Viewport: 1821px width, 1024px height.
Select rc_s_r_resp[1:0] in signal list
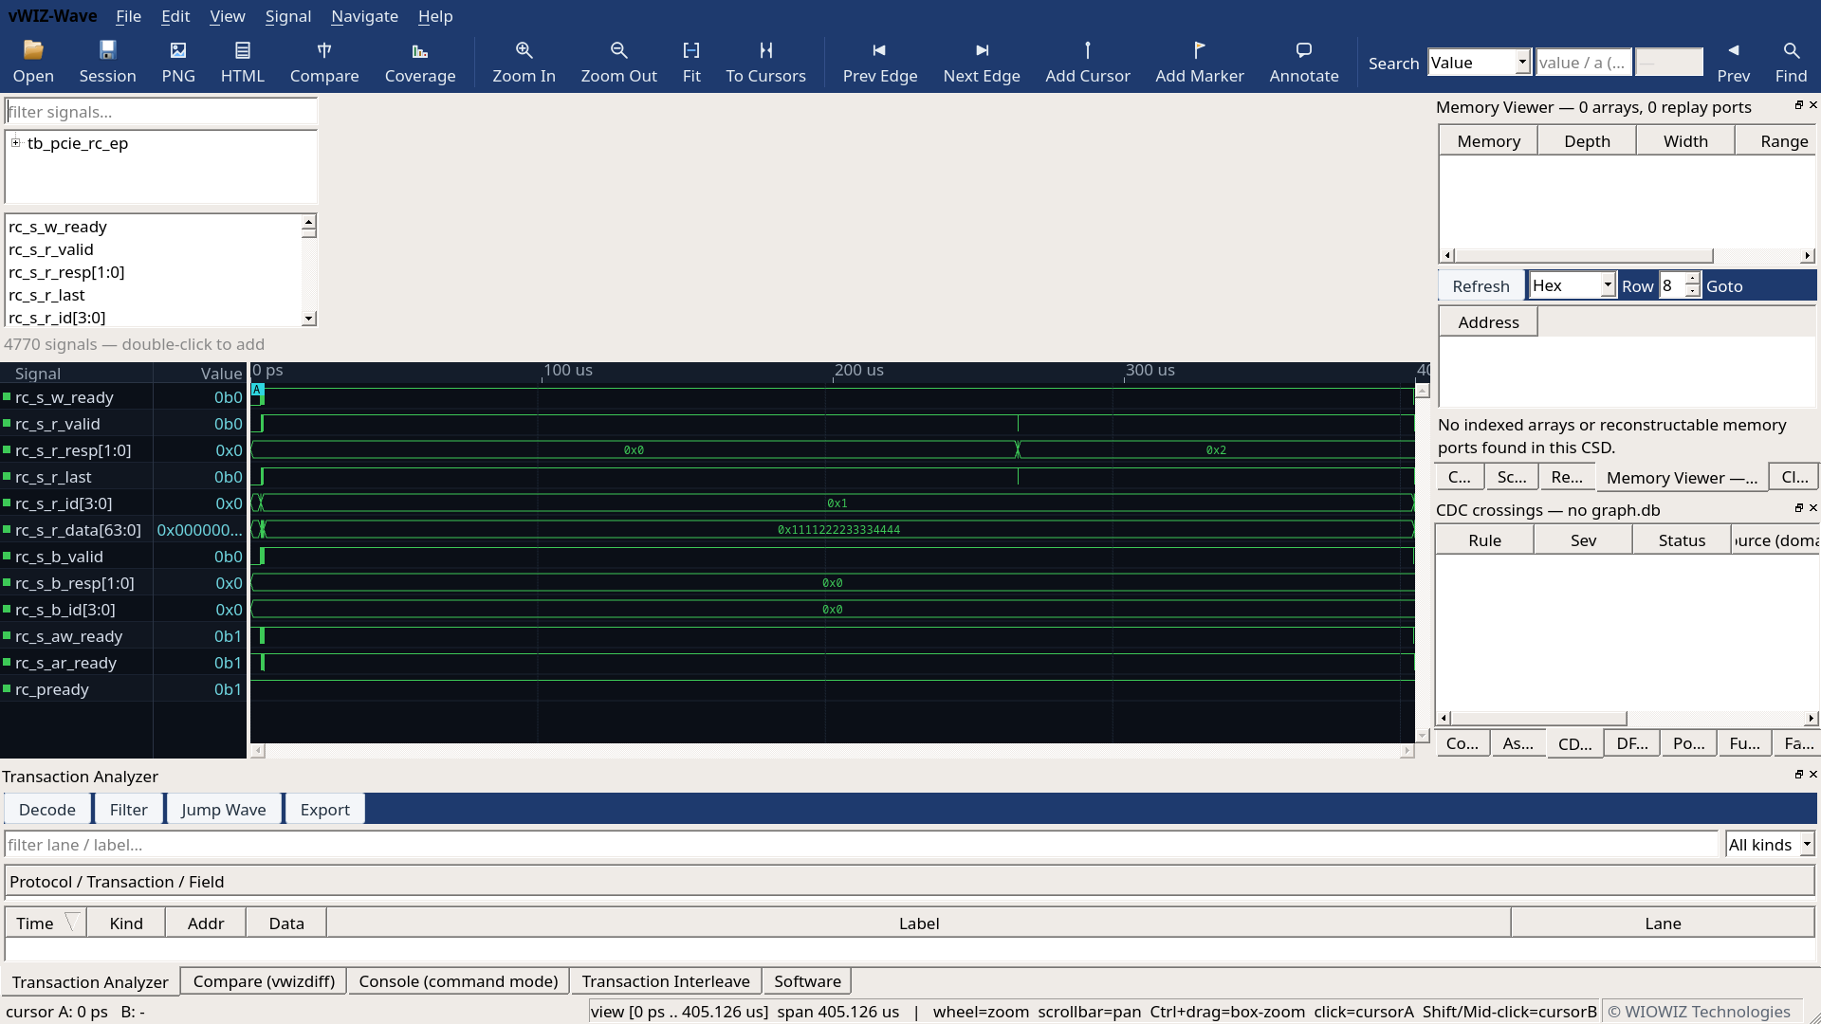(x=66, y=272)
